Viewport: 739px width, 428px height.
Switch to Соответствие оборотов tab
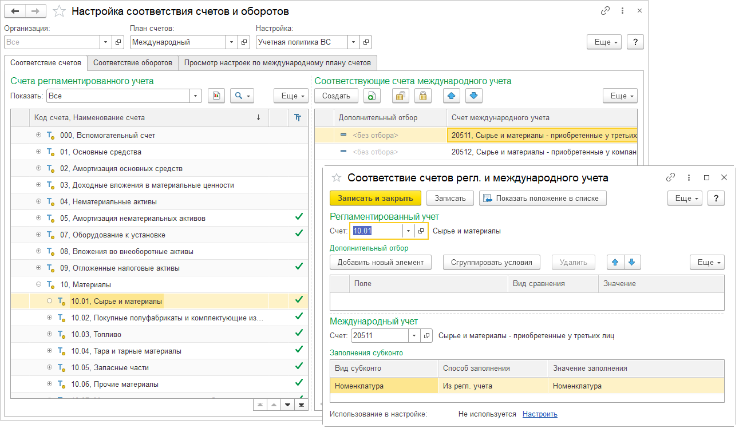pos(133,63)
